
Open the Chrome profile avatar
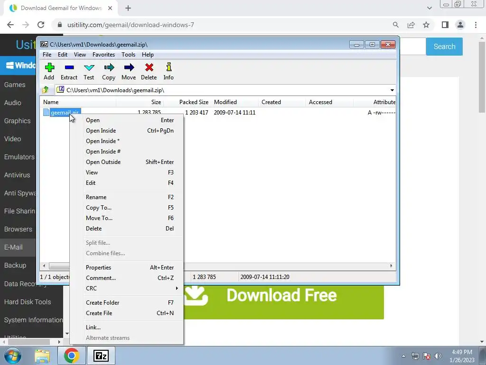click(x=460, y=25)
